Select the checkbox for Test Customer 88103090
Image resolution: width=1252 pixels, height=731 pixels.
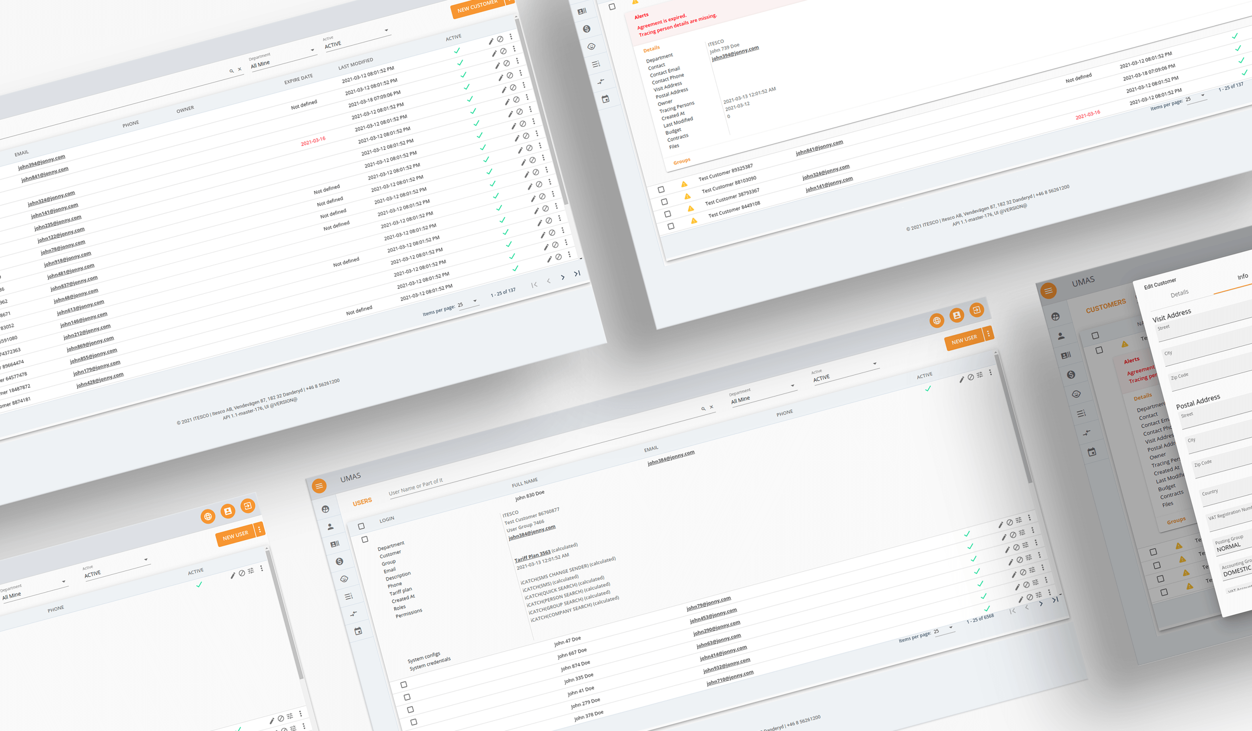(x=664, y=202)
